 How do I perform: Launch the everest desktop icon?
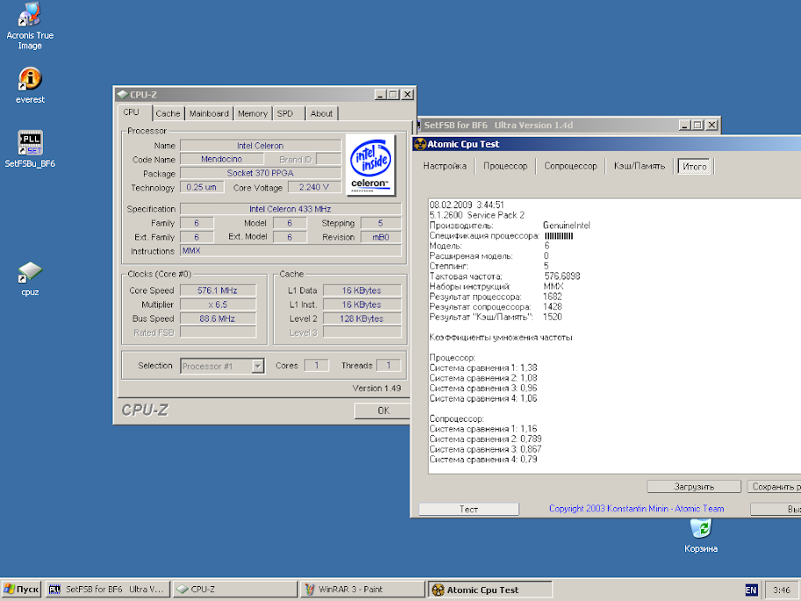(30, 85)
